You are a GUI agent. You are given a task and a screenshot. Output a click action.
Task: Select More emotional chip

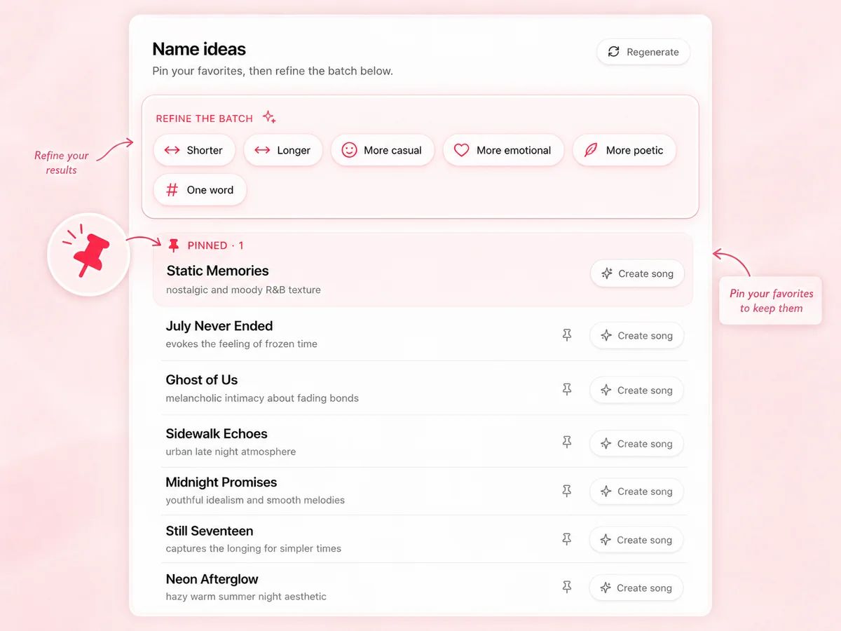click(503, 150)
